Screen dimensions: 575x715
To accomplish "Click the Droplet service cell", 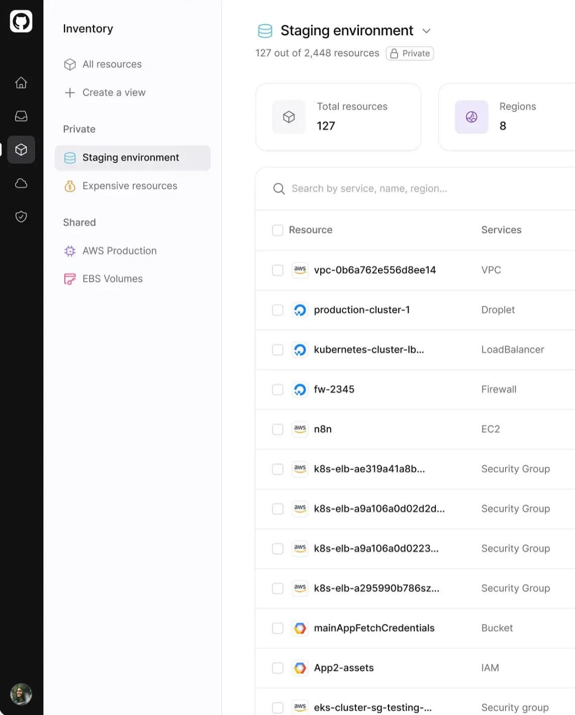I will click(498, 310).
